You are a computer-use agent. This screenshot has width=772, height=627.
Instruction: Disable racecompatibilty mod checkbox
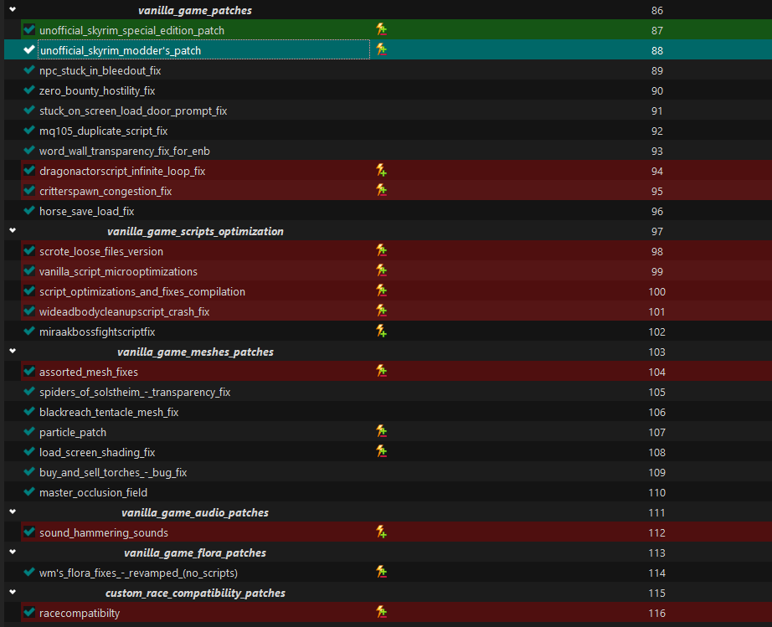point(29,612)
